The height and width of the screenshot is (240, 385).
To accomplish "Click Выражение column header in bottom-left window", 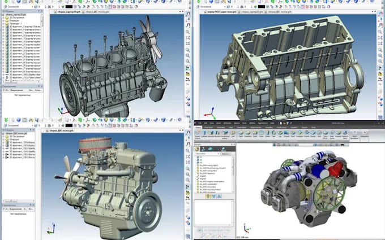I will (16, 209).
